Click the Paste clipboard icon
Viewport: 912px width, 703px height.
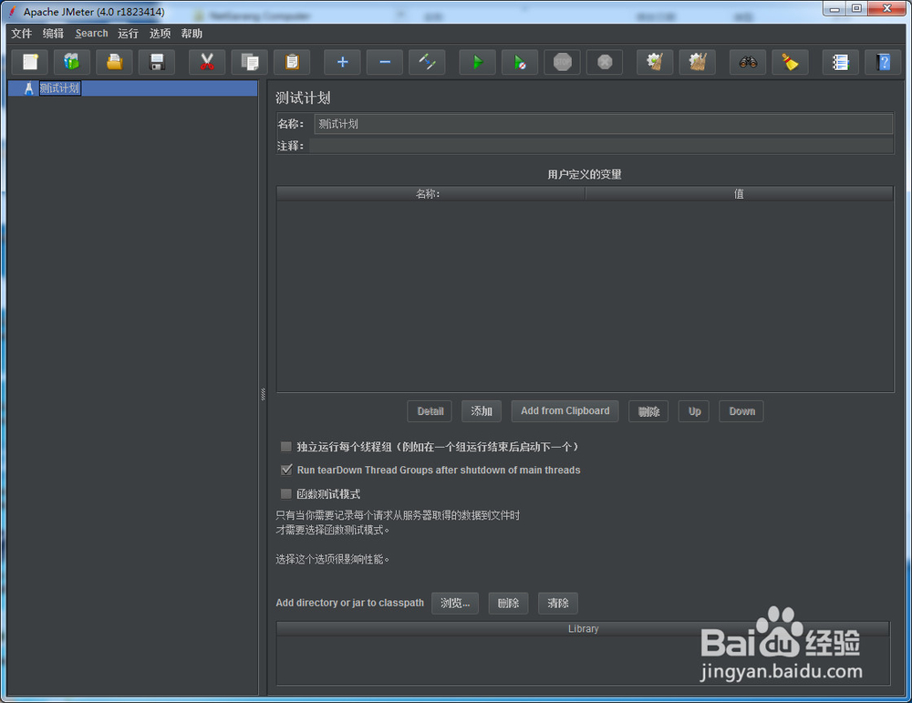click(x=292, y=62)
